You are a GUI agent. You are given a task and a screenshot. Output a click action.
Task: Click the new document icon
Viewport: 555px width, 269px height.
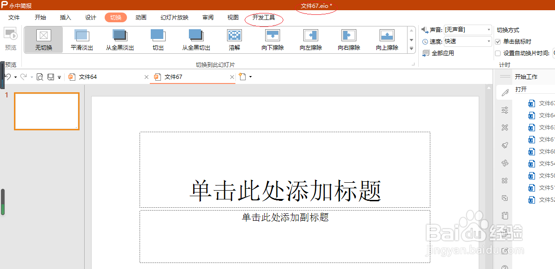(242, 77)
